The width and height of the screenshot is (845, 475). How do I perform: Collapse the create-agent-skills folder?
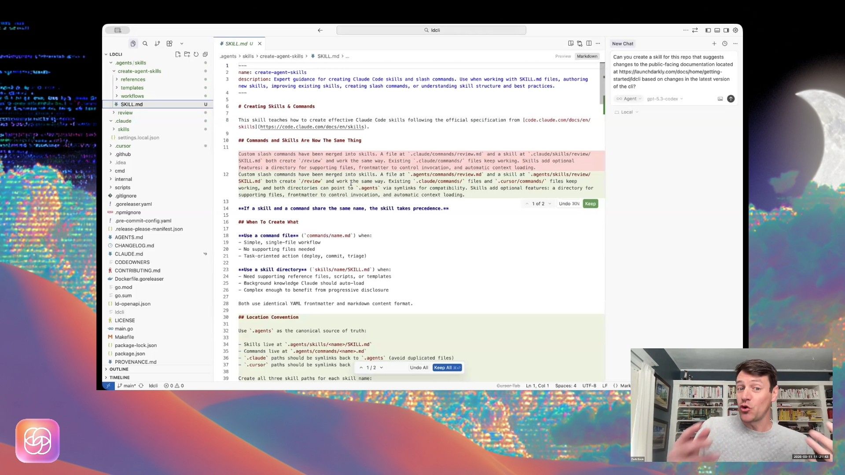coord(139,71)
